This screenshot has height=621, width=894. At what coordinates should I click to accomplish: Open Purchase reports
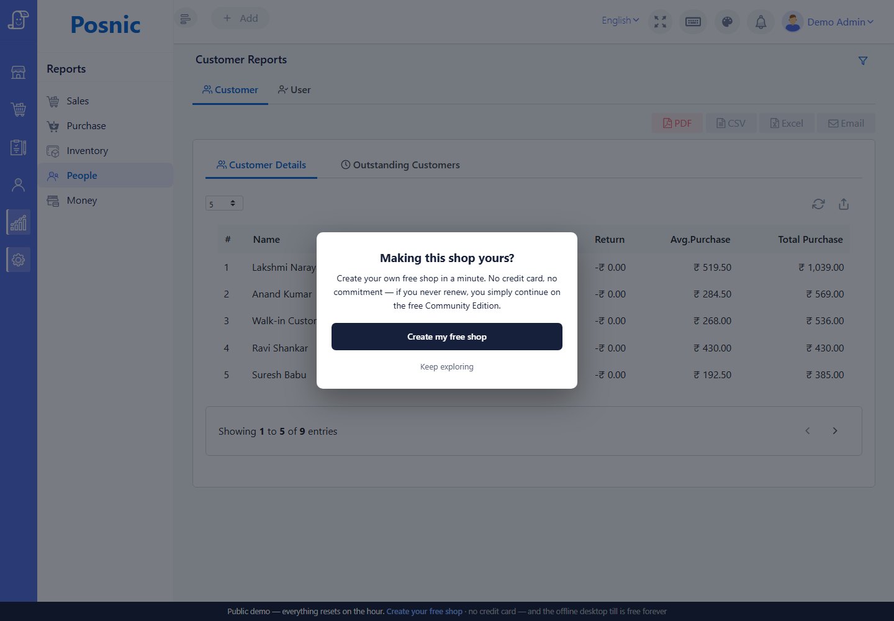[106, 125]
